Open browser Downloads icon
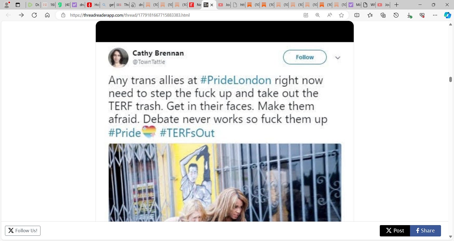The image size is (454, 241). pos(409,15)
